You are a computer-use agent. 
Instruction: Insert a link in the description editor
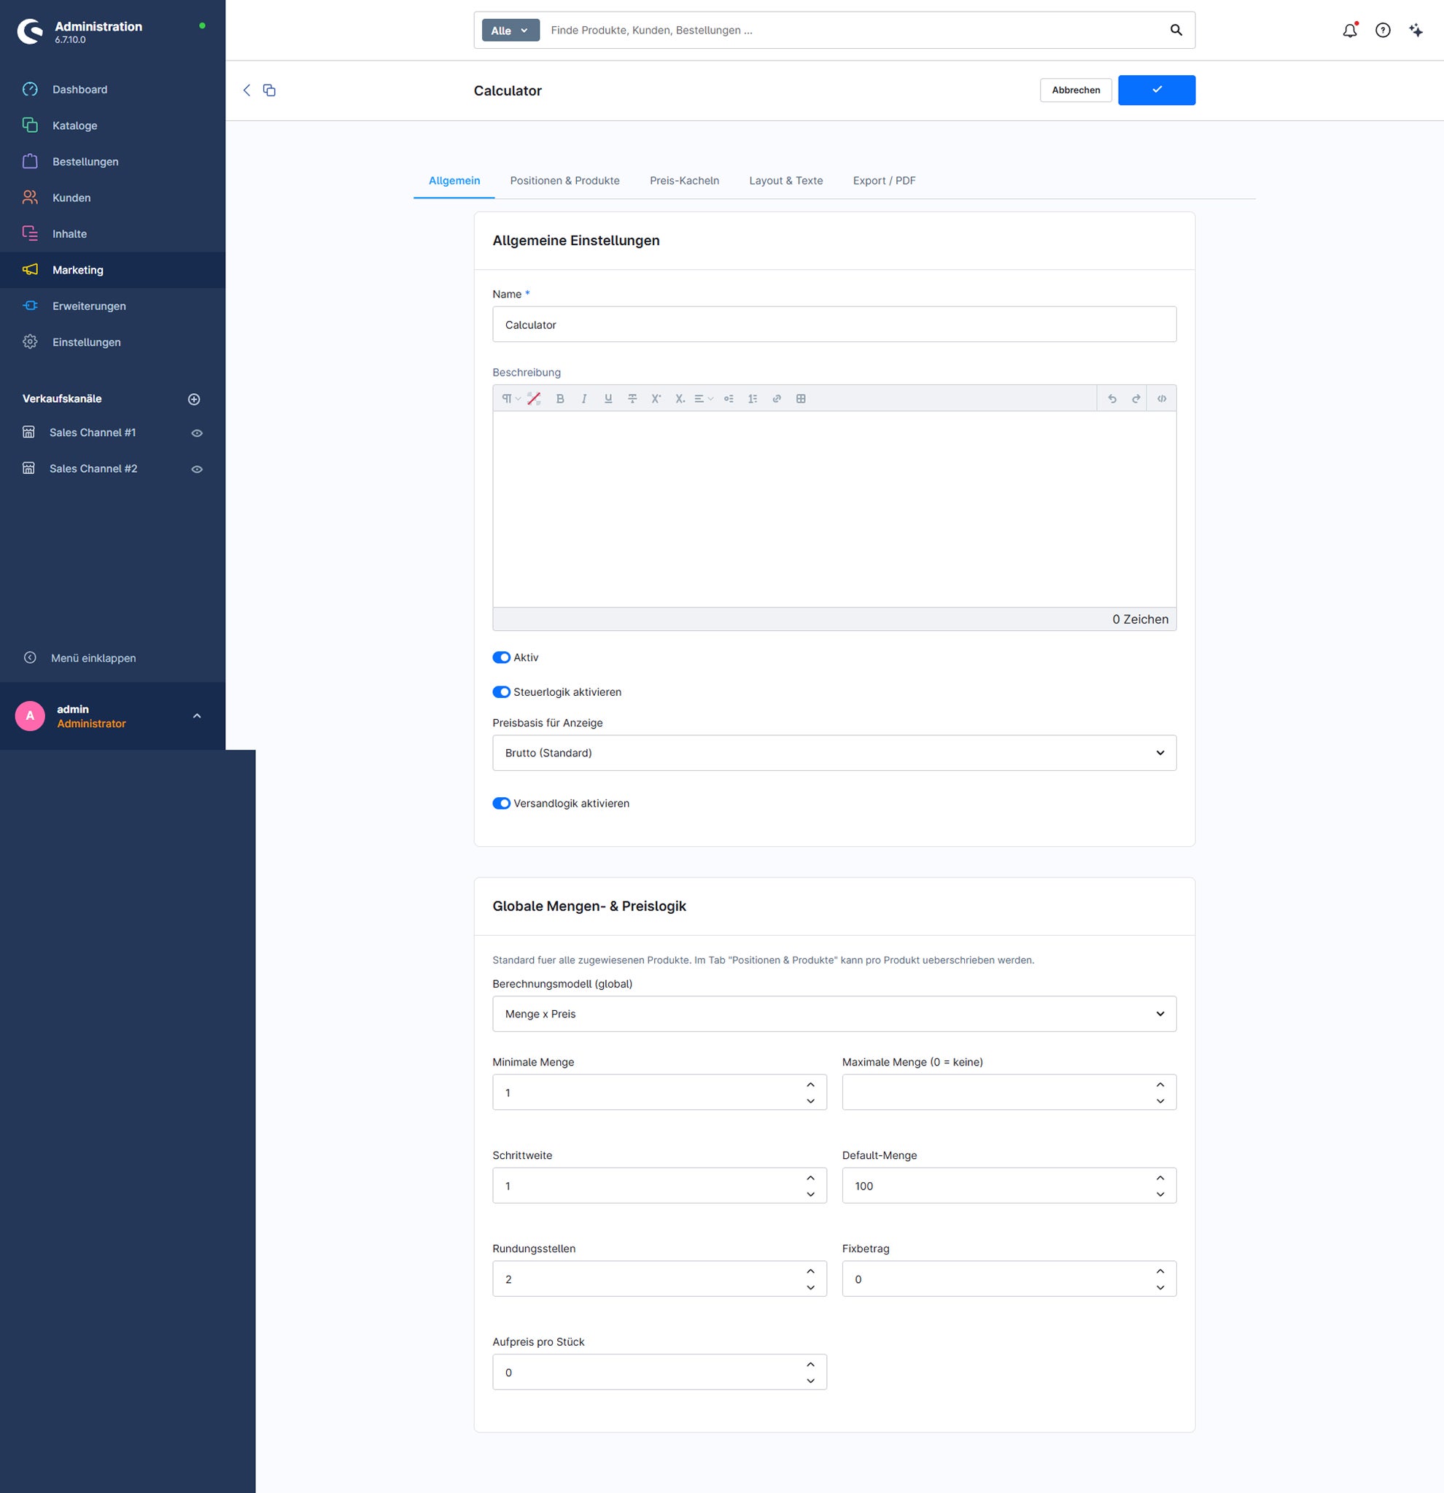point(777,398)
